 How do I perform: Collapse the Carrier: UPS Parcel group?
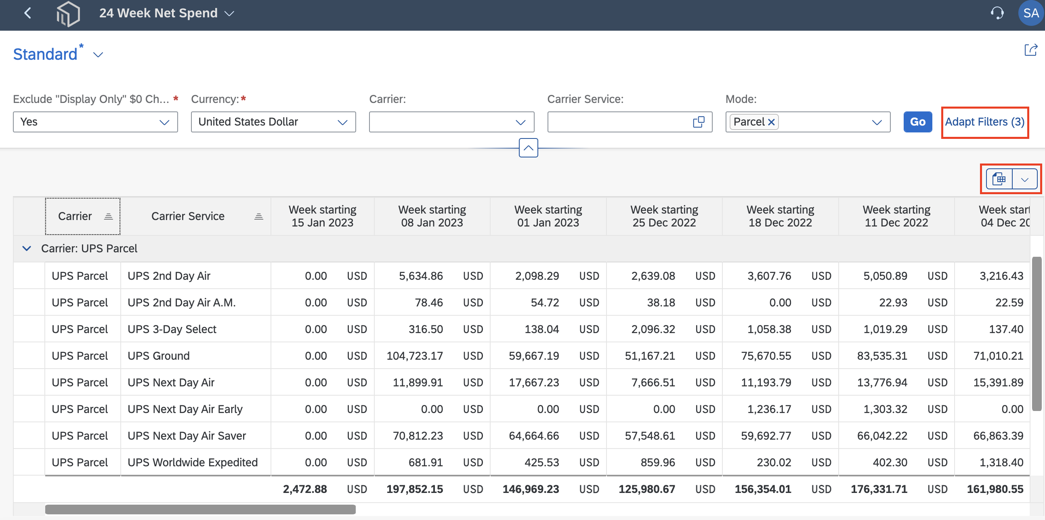pyautogui.click(x=26, y=248)
